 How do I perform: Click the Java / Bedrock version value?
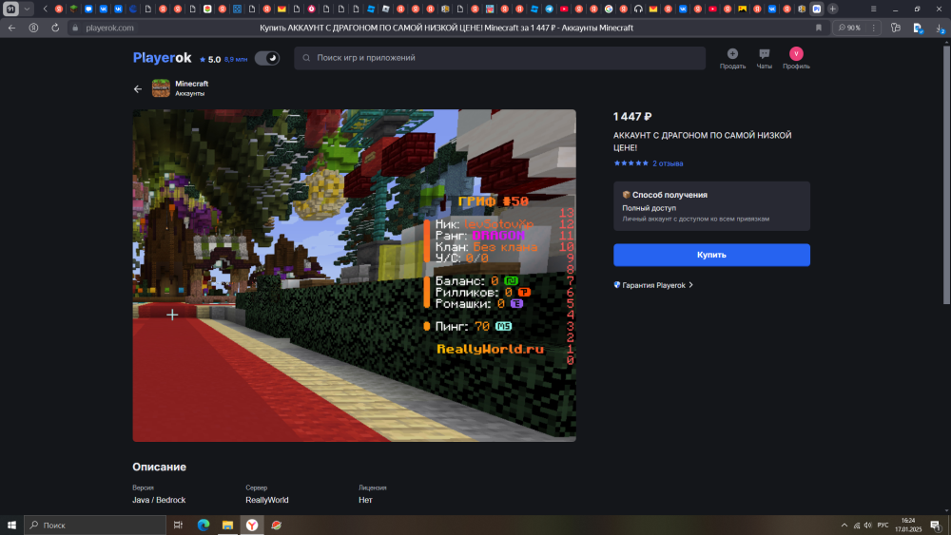[159, 500]
